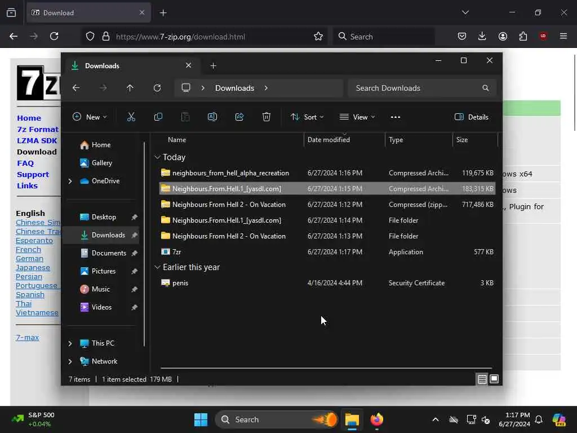Click the FAQ link on 7-Zip page
This screenshot has height=433, width=577.
[x=25, y=163]
